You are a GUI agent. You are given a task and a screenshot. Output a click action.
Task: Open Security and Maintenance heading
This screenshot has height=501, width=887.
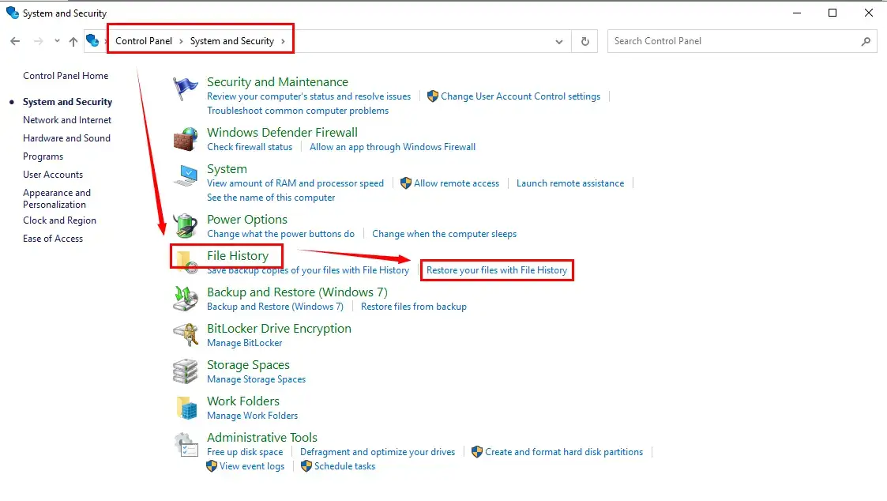(x=278, y=82)
